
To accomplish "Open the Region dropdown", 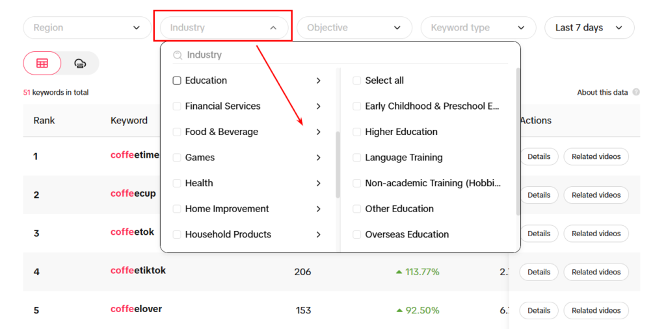I will click(87, 28).
